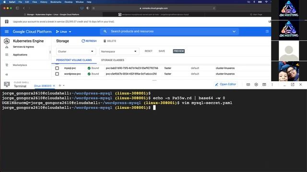Viewport: 307px width, 172px height.
Task: Open the Safari File menu
Action: [20, 2]
